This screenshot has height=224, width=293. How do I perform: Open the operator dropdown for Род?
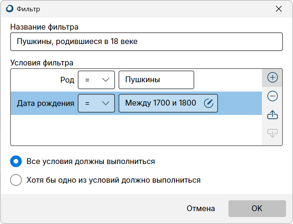tap(96, 80)
